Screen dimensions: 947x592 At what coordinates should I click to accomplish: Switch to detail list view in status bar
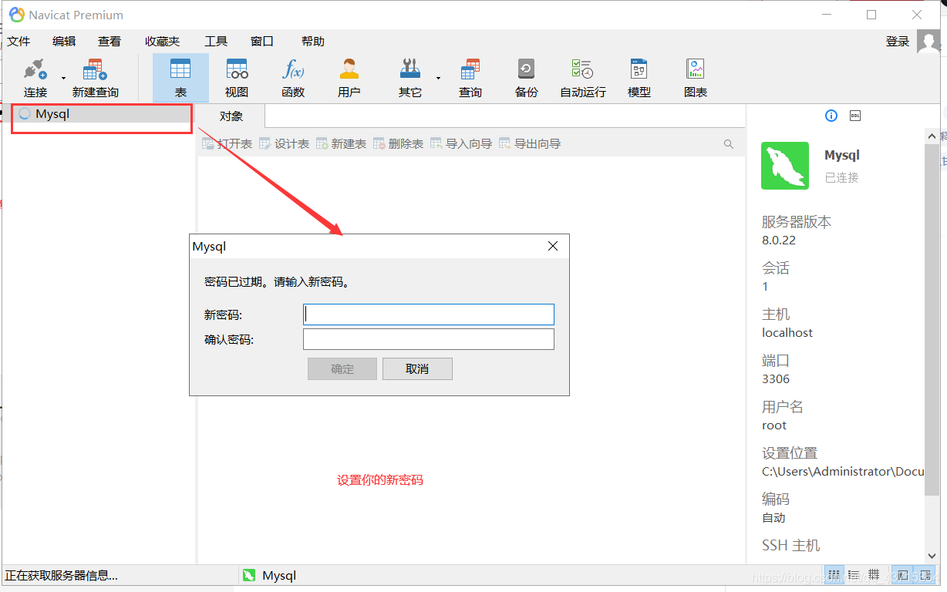tap(854, 575)
